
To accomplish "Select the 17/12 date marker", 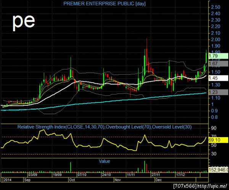I will point(181,175).
